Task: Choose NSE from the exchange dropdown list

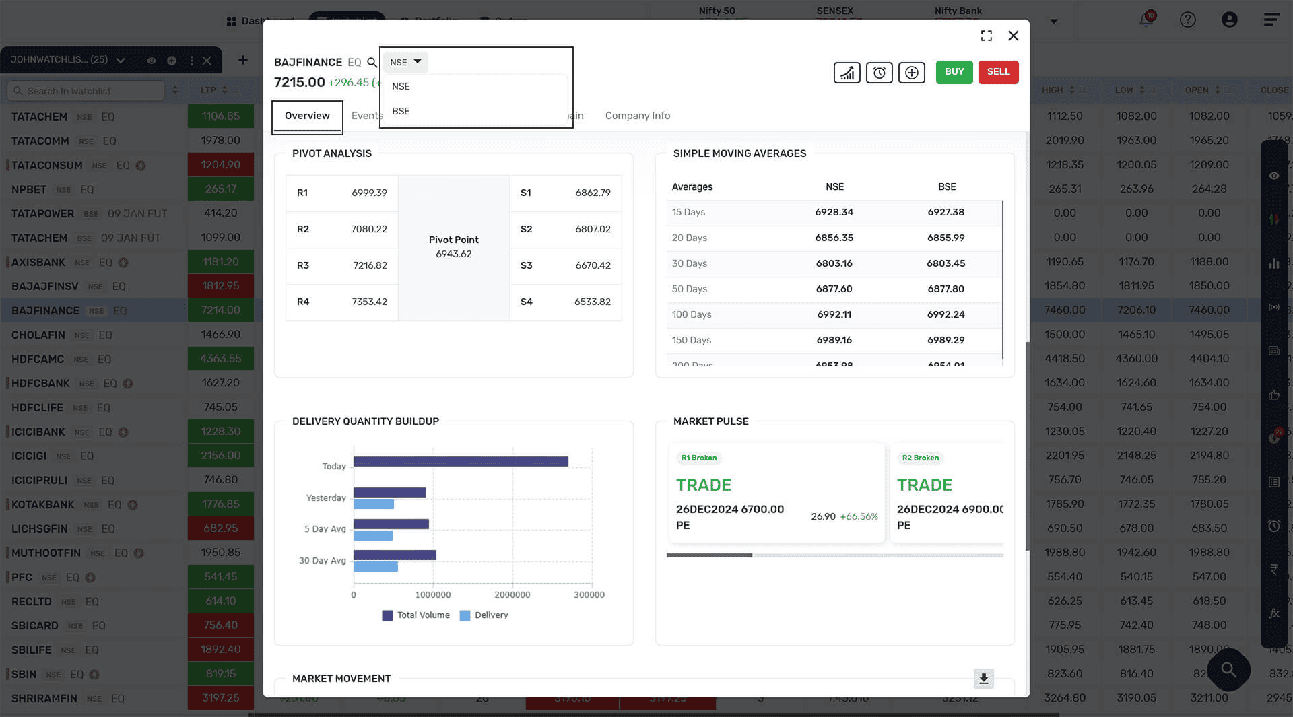Action: (x=475, y=86)
